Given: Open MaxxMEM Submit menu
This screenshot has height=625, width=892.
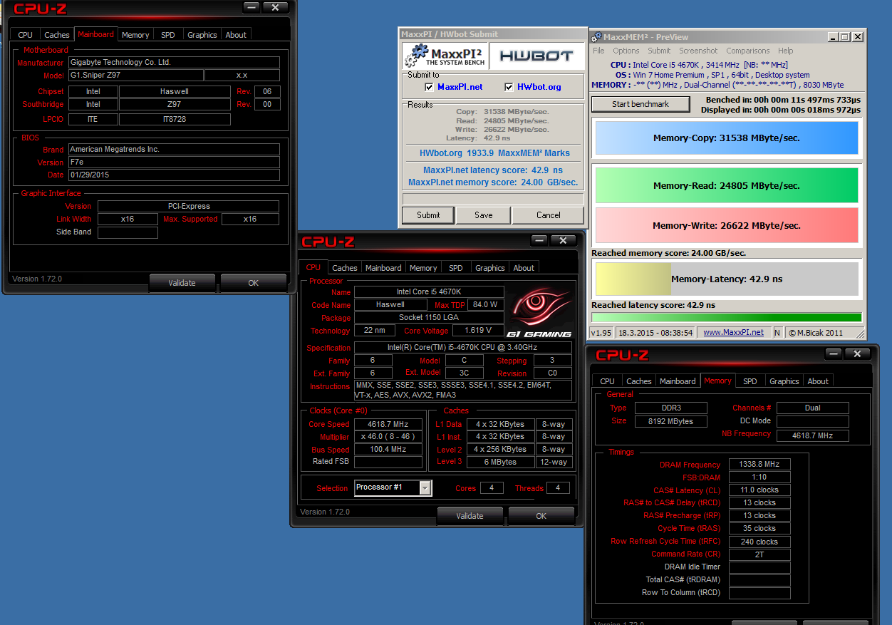Looking at the screenshot, I should (659, 51).
